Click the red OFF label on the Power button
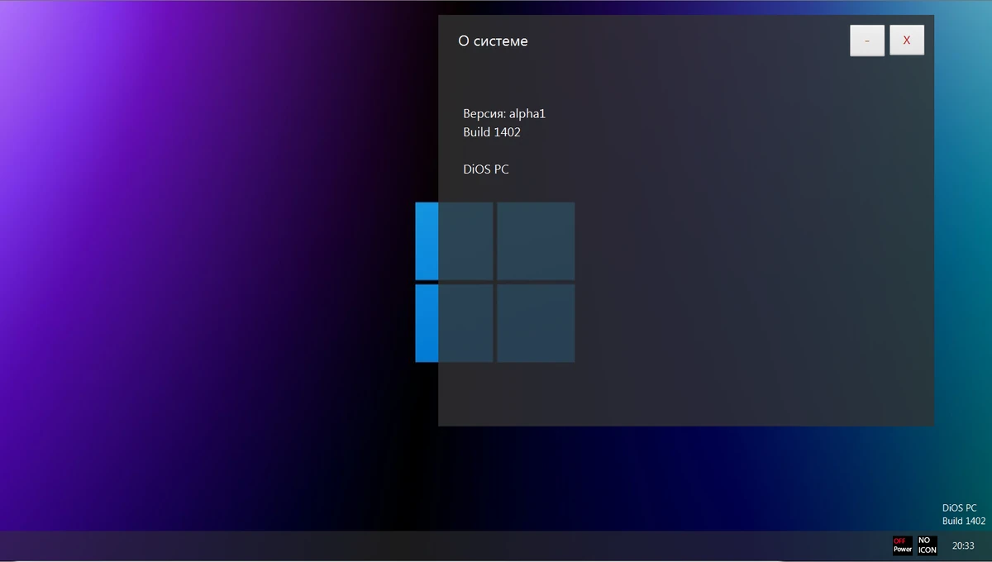 (900, 541)
